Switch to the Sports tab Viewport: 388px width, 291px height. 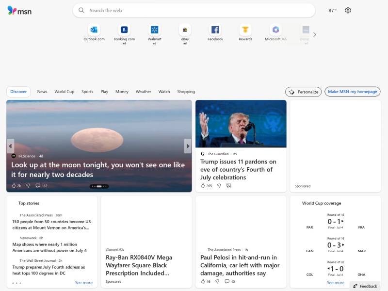tap(87, 92)
